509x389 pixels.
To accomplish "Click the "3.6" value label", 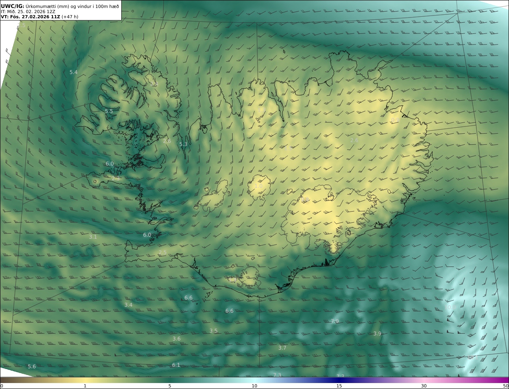I will [x=177, y=339].
